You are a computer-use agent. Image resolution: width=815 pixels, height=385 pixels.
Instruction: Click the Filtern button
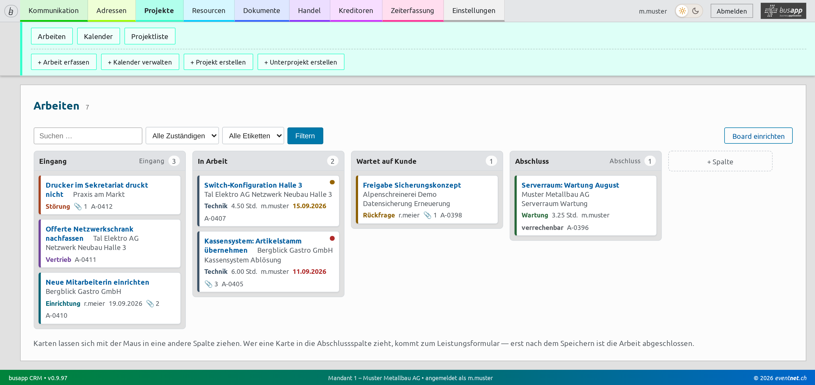coord(305,136)
